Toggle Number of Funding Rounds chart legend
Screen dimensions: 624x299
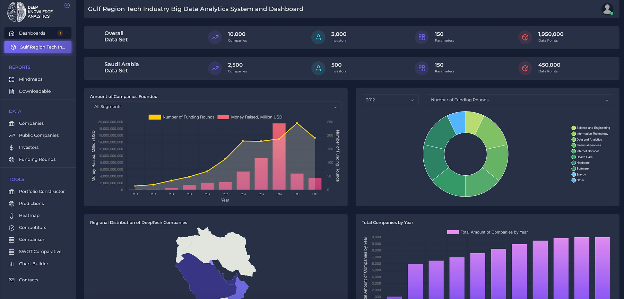[182, 117]
